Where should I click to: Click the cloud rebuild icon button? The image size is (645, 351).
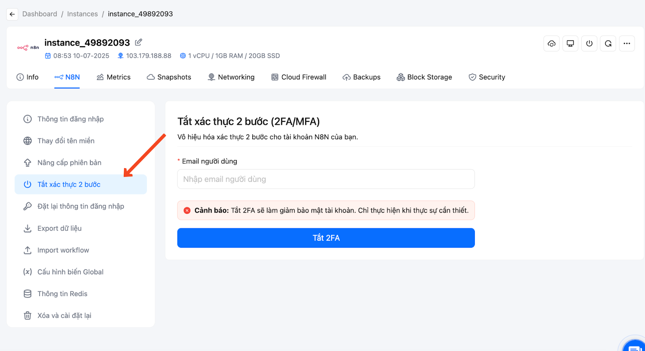click(x=551, y=44)
